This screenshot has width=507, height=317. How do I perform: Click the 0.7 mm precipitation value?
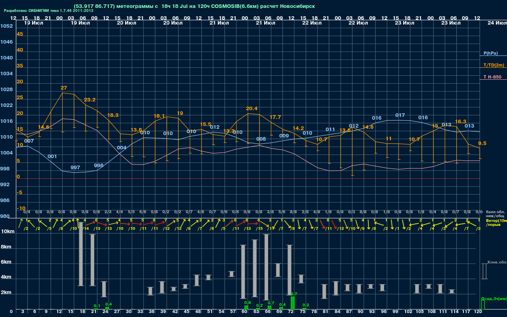pyautogui.click(x=271, y=303)
